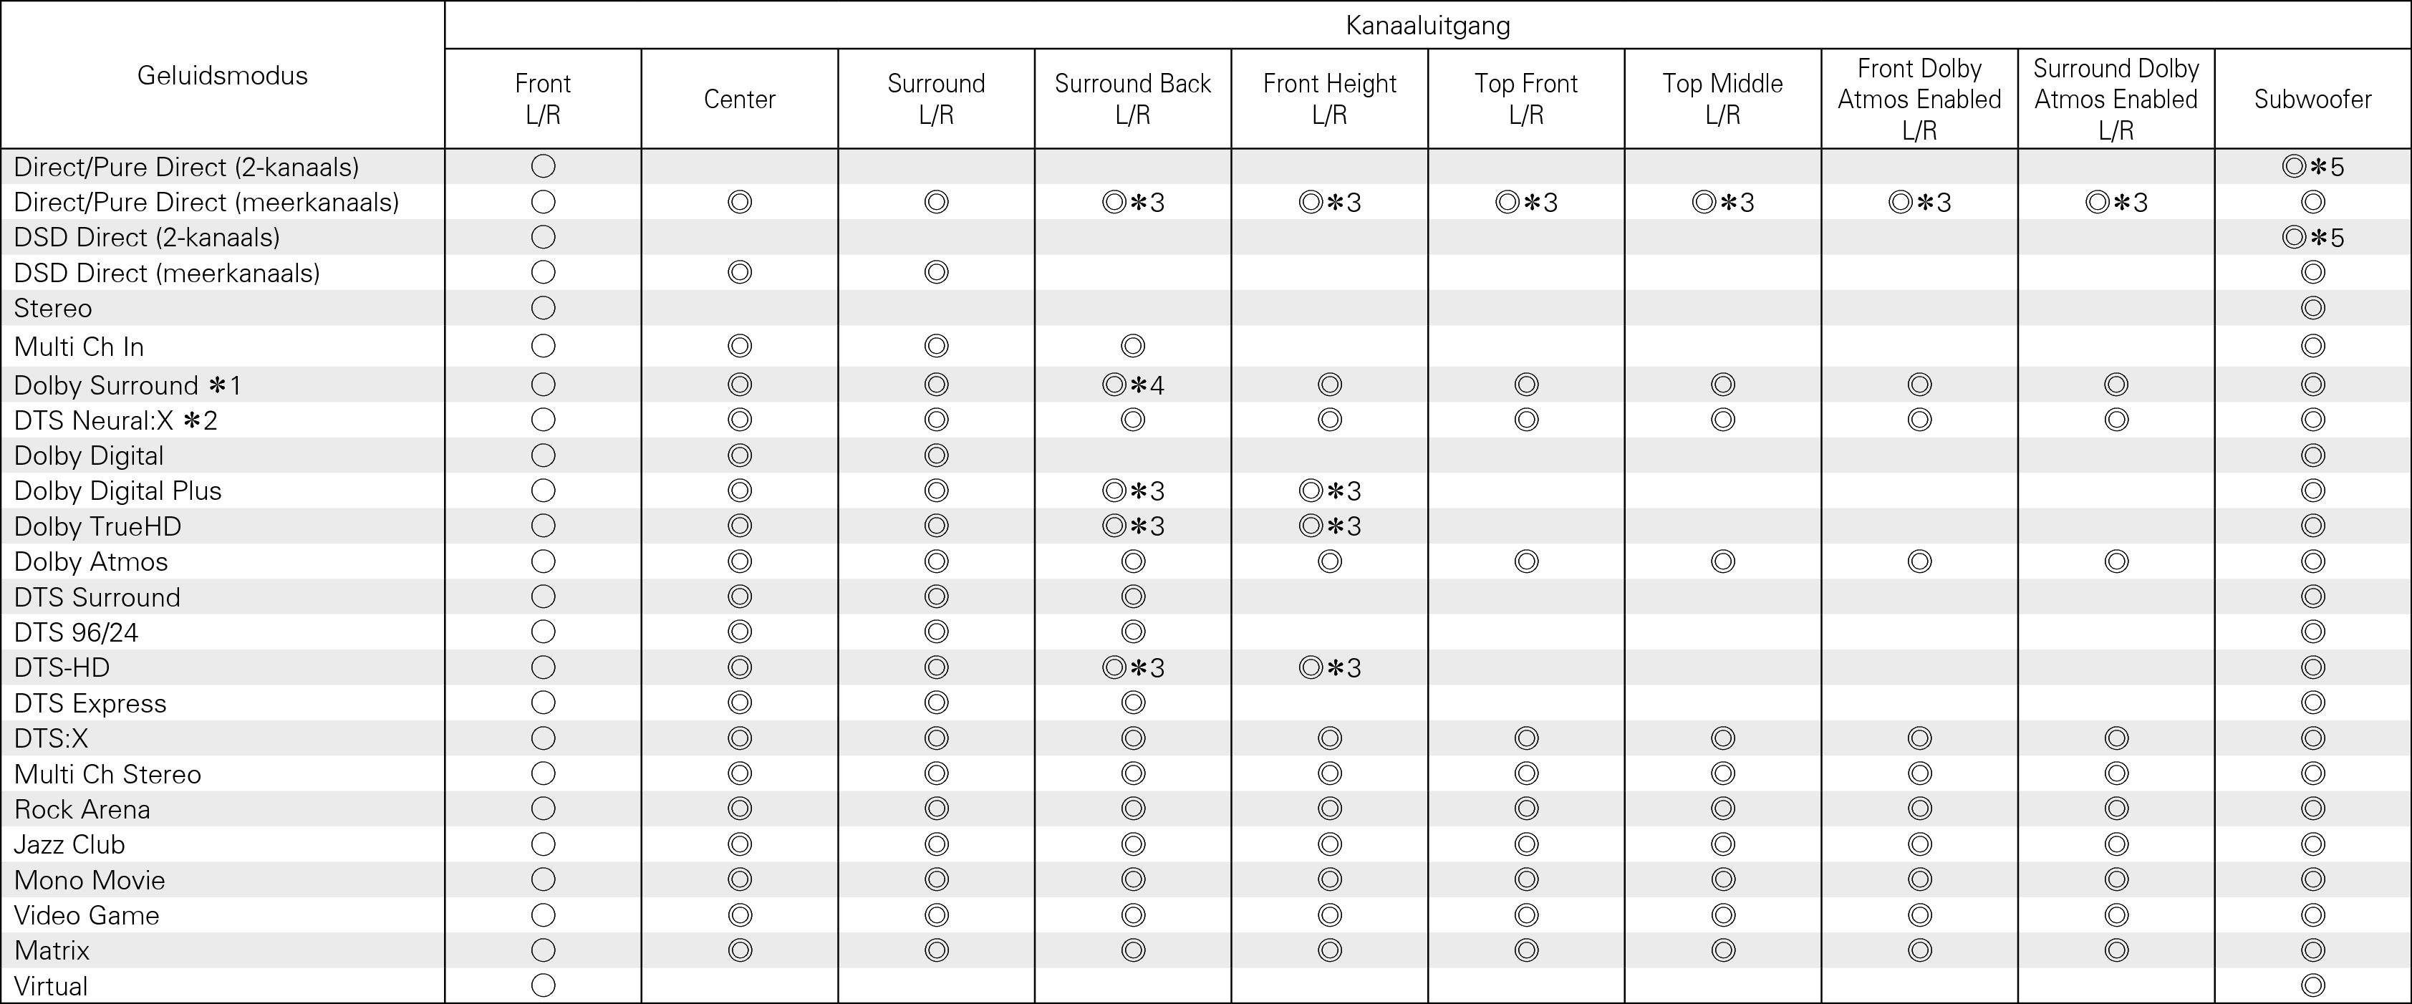Click Surround Back symbol in Multi Ch In row
Screen dimensions: 2412x1004
[x=1133, y=347]
